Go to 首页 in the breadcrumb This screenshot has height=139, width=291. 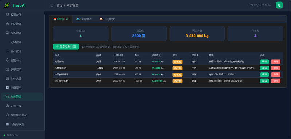coord(60,5)
